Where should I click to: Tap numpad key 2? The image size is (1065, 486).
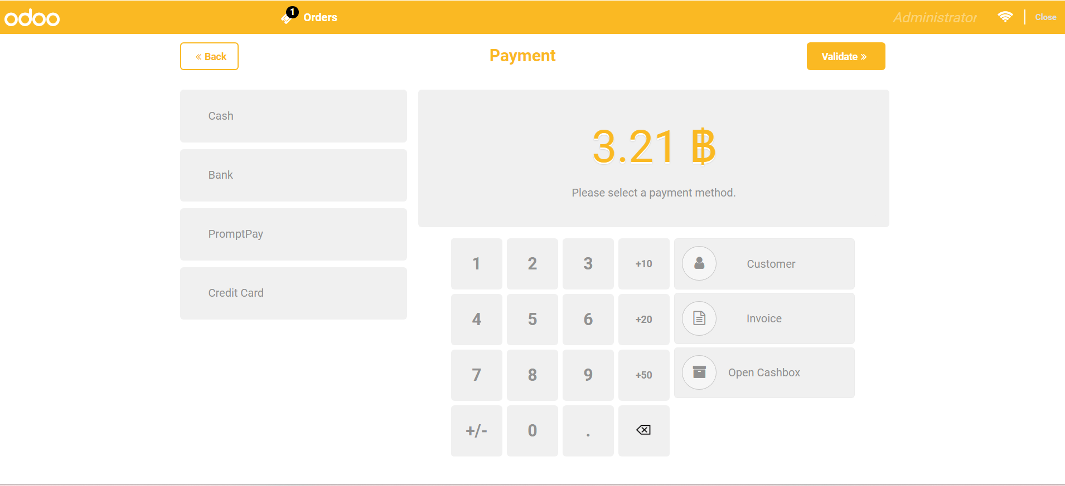tap(532, 263)
